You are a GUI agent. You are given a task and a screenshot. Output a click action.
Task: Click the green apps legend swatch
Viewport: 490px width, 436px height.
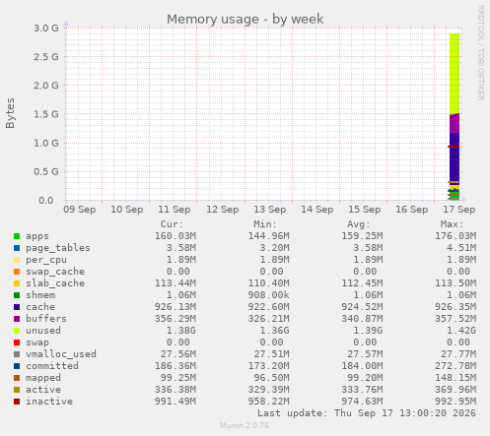click(x=17, y=236)
